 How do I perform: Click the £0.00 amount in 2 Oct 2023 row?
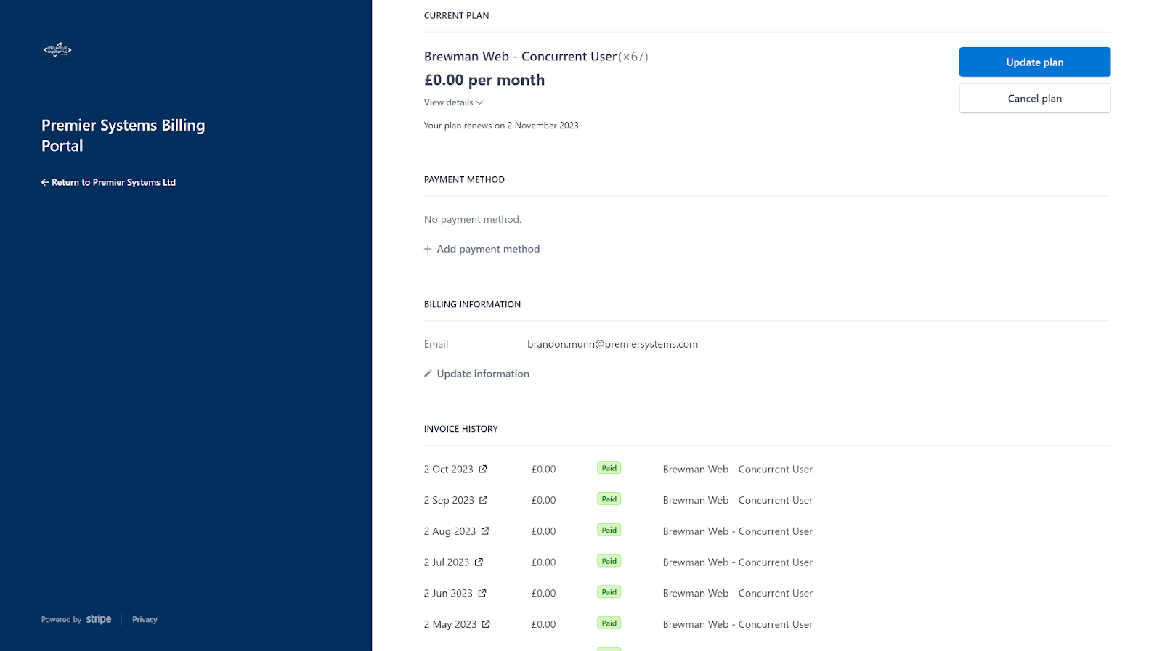click(x=543, y=470)
